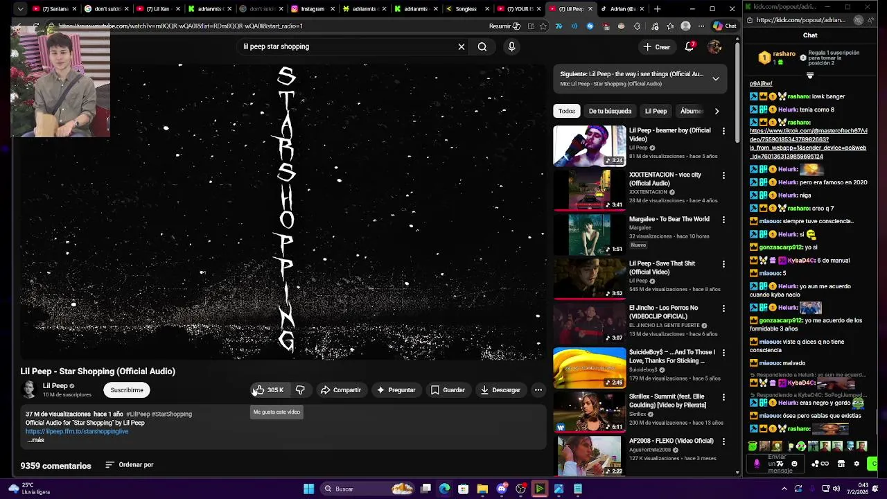
Task: Click the Kick chat message input
Action: pos(777,464)
